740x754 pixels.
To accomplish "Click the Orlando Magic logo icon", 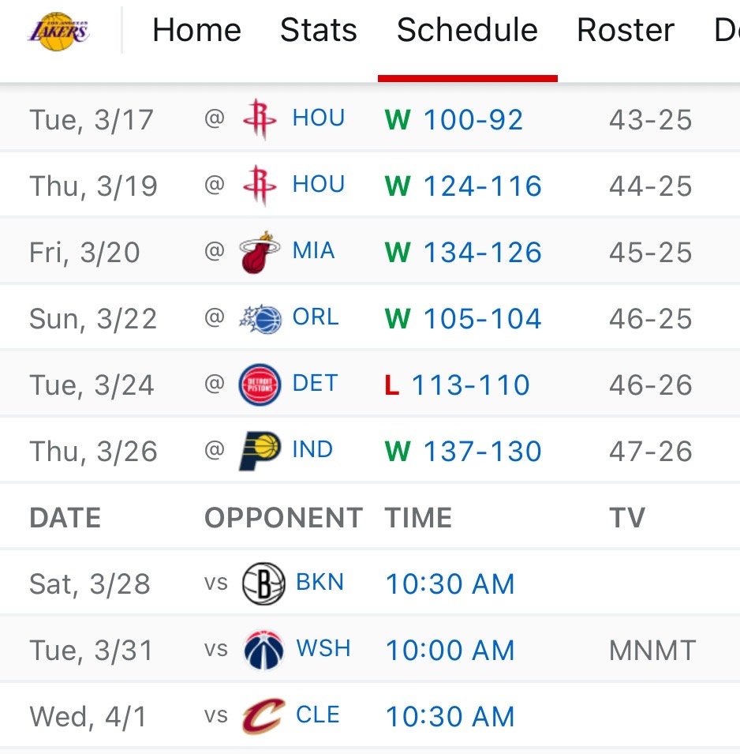I will tap(260, 319).
